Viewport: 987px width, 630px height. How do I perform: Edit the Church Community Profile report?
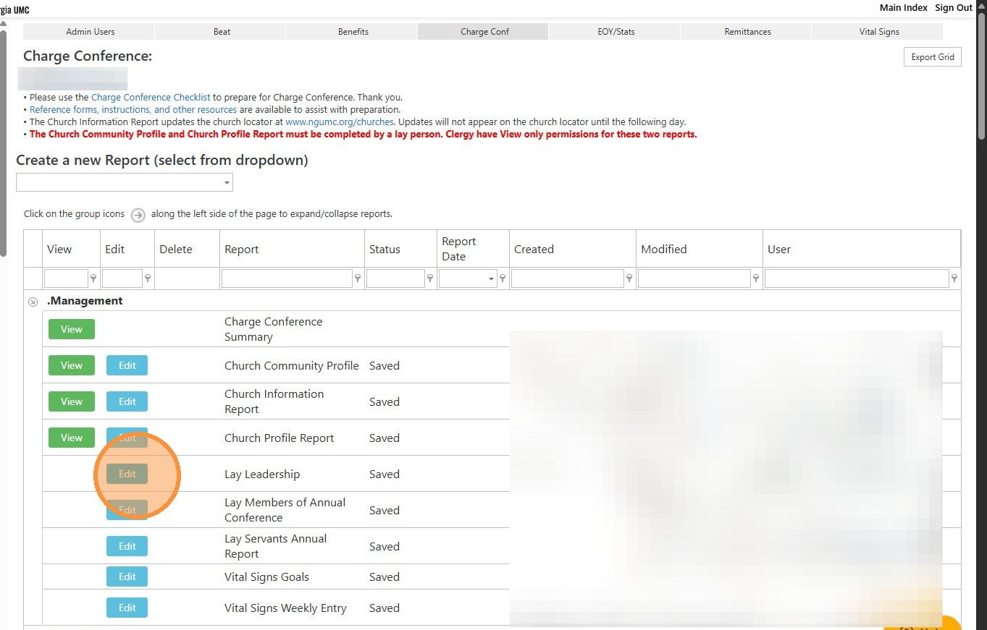click(127, 365)
